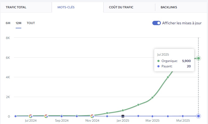The height and width of the screenshot is (124, 208).
Task: Click the Google update icon at Nov 2024
Action: click(x=92, y=116)
